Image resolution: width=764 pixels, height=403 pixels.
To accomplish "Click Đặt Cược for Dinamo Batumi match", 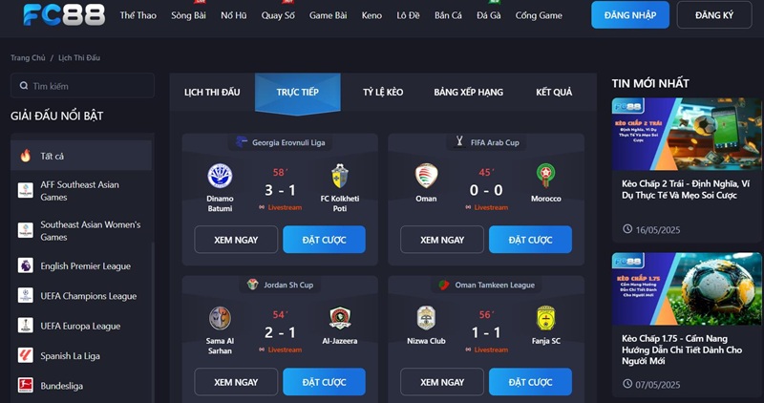I will pyautogui.click(x=324, y=240).
